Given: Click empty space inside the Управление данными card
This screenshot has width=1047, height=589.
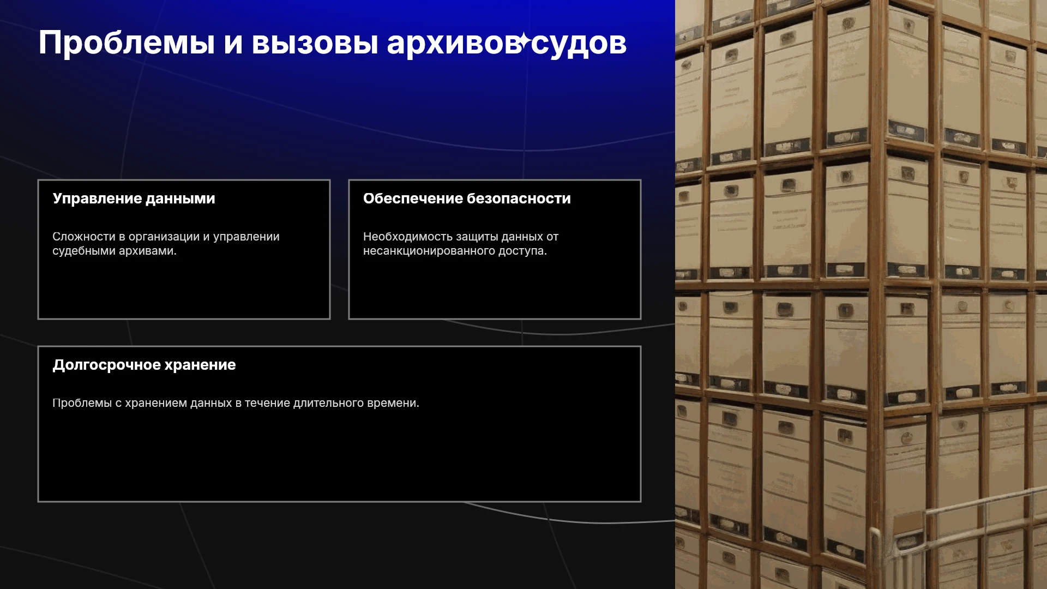Looking at the screenshot, I should click(184, 289).
